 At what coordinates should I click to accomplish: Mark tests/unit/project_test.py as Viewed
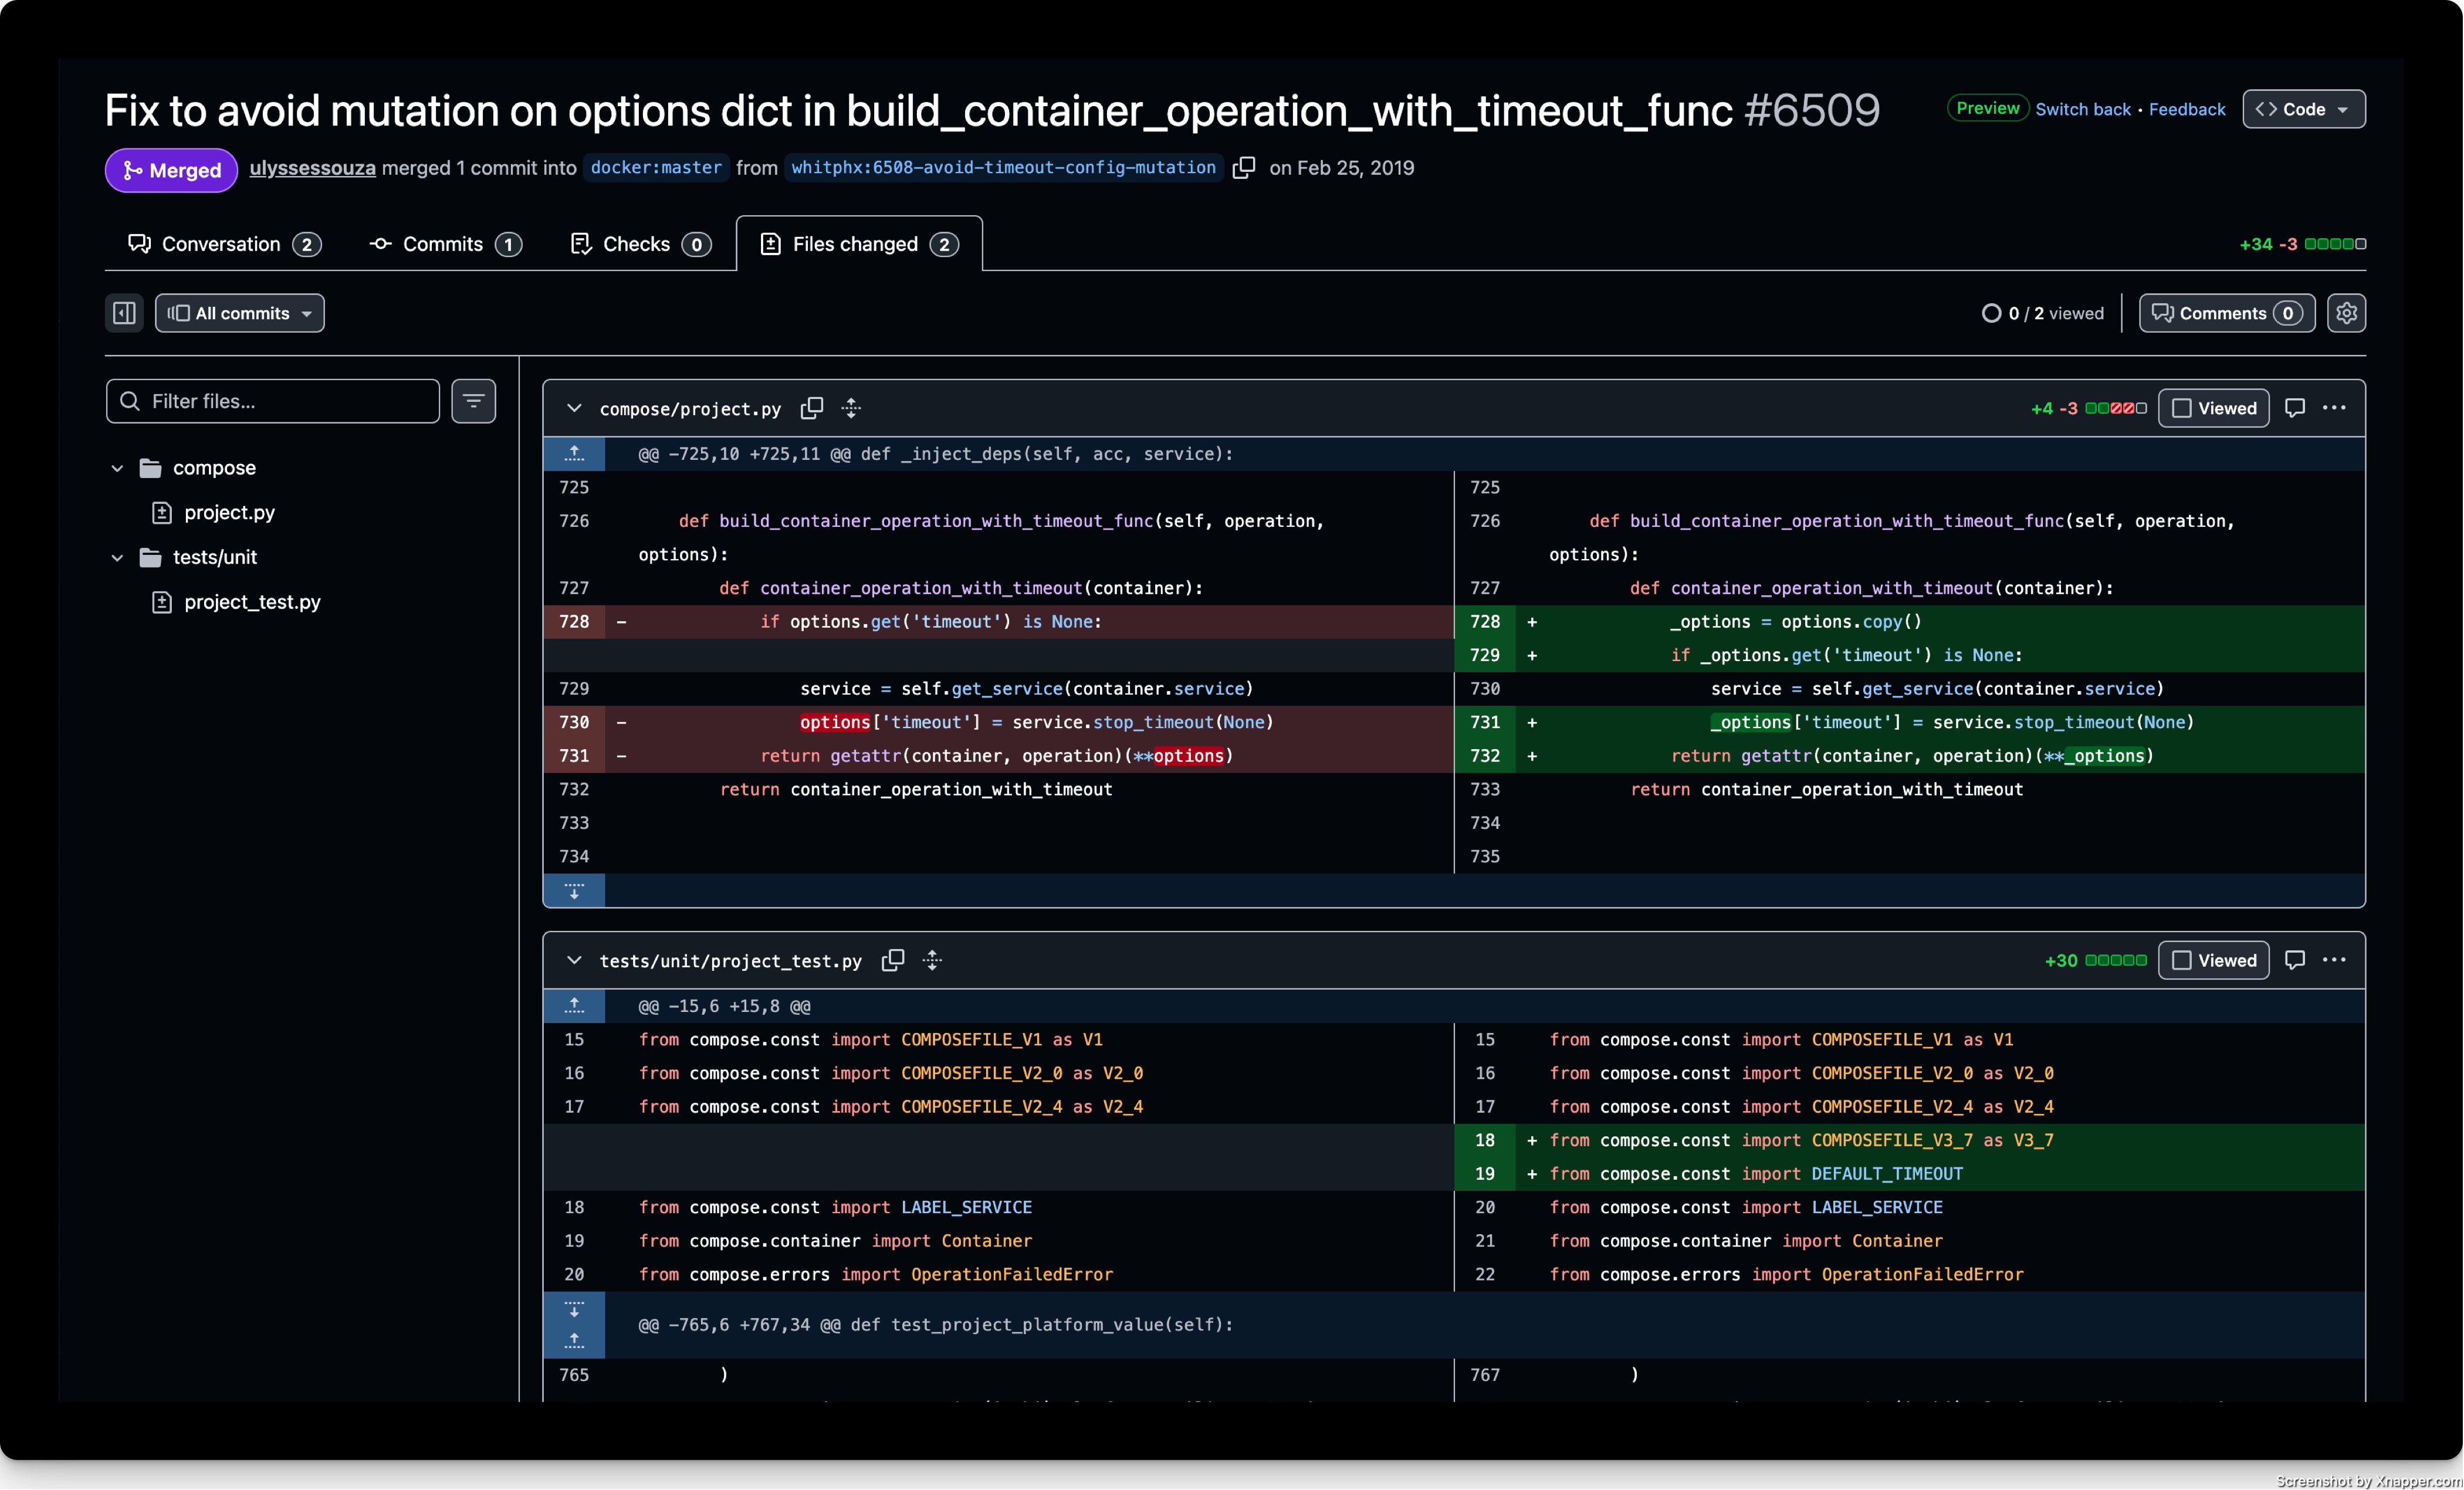pos(2214,960)
